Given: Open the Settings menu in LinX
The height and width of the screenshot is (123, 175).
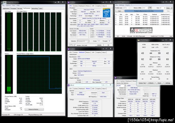Looking at the screenshot, I should click(x=122, y=5).
